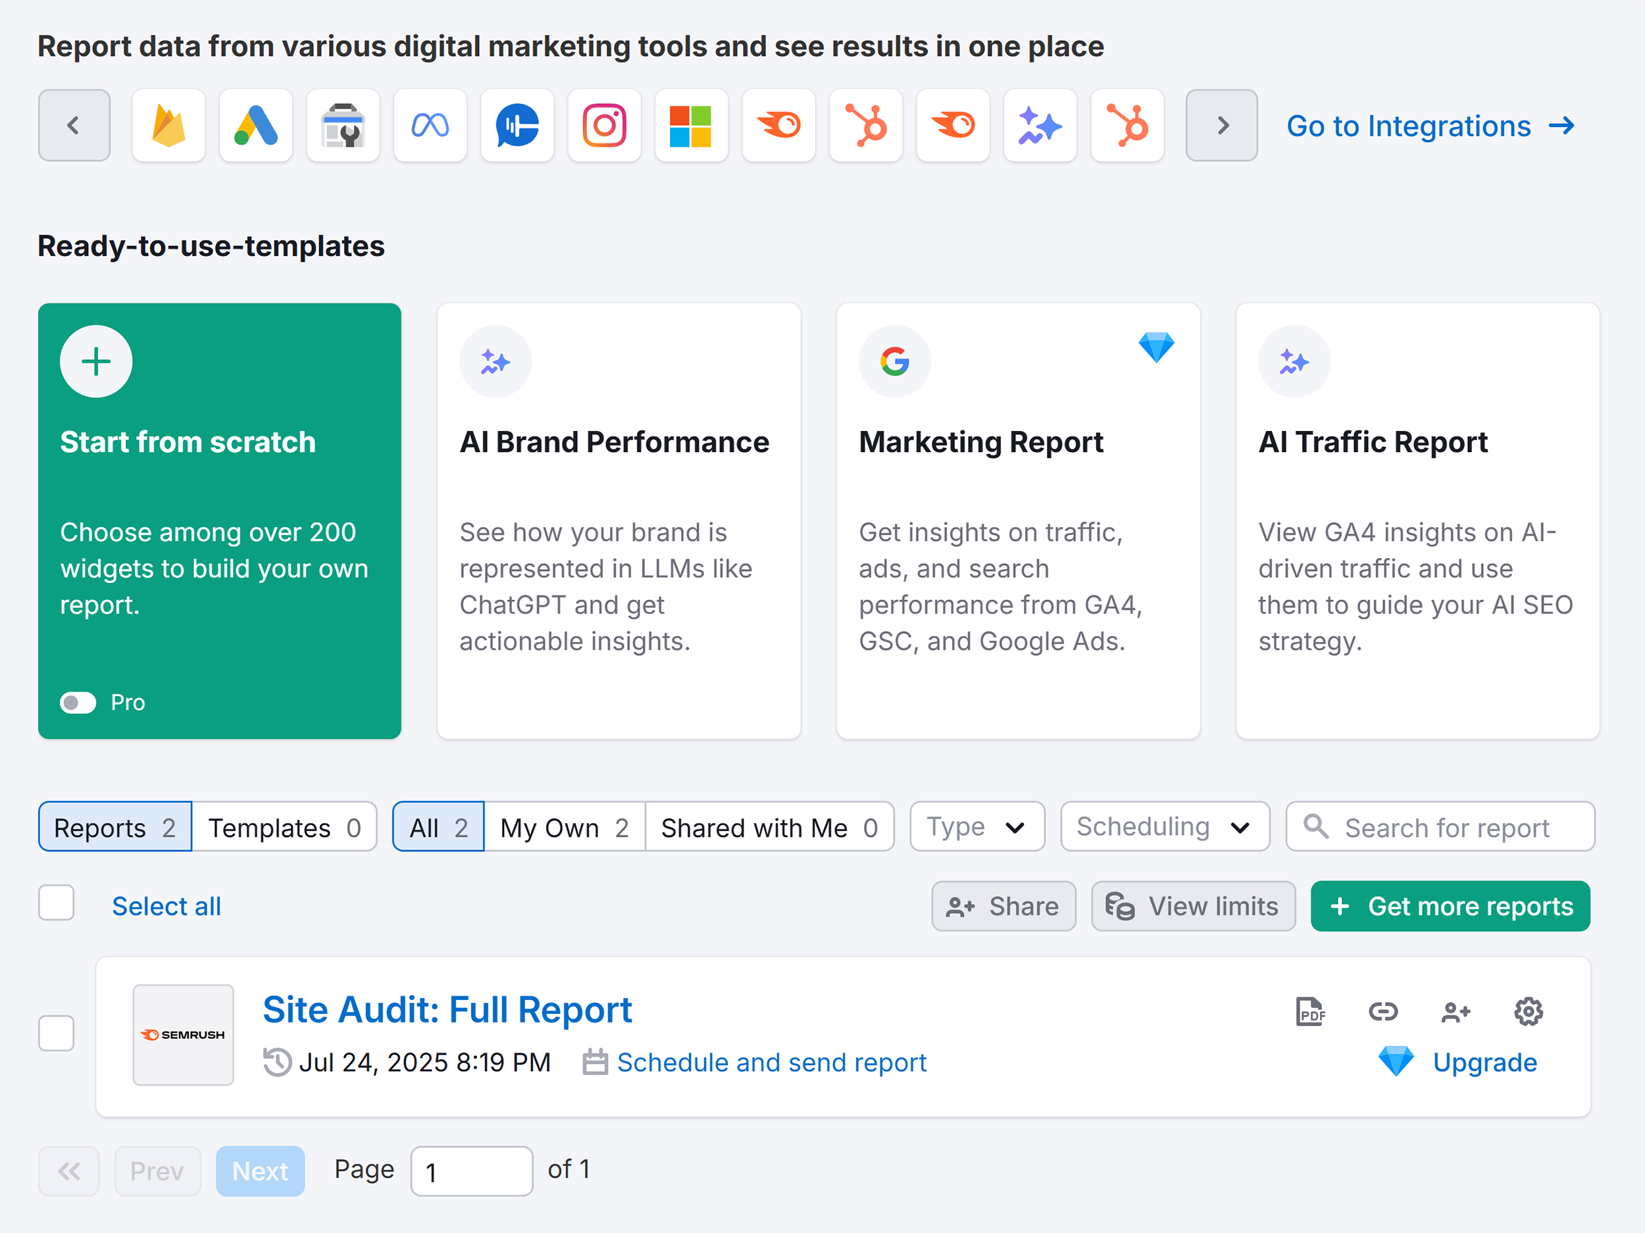
Task: Open the HubSpot integration
Action: pos(866,125)
